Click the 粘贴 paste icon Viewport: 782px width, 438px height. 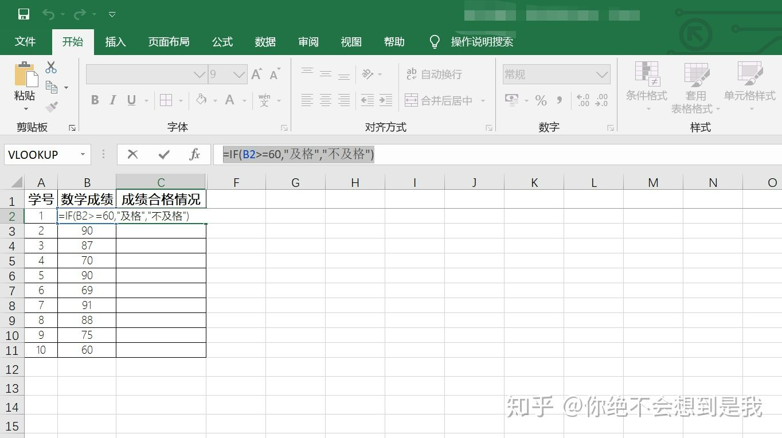point(25,75)
